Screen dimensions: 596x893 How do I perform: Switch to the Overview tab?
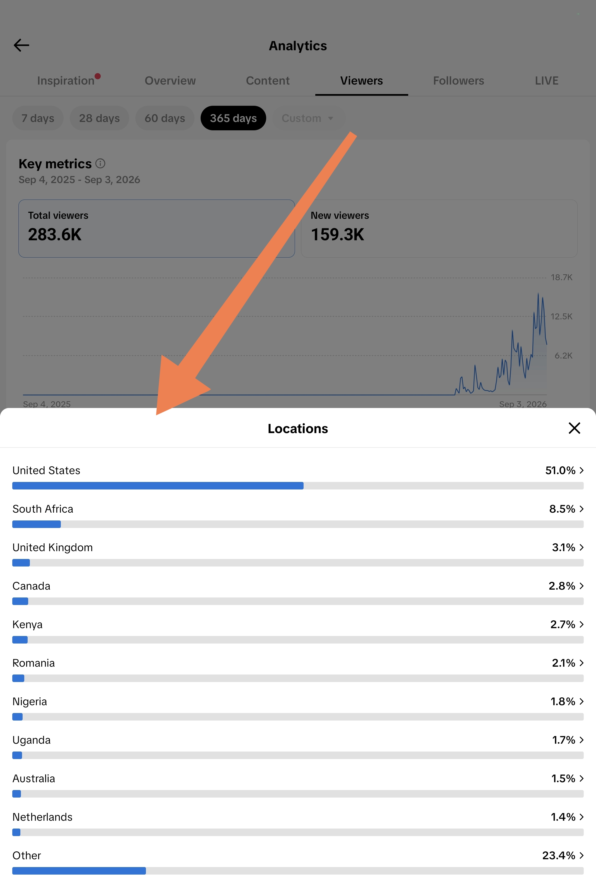[170, 81]
